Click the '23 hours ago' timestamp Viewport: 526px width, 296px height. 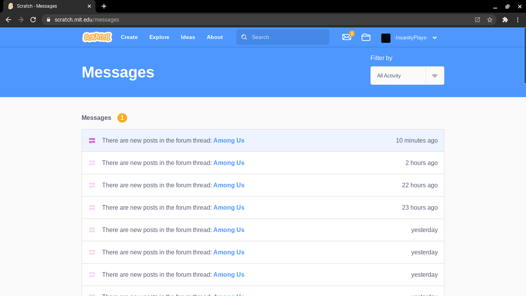pos(420,208)
